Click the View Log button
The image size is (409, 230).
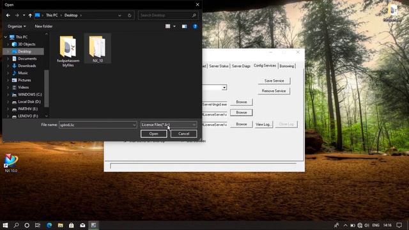pos(263,125)
